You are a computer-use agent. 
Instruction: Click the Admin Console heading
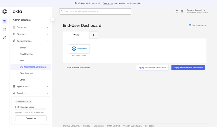click(x=22, y=20)
